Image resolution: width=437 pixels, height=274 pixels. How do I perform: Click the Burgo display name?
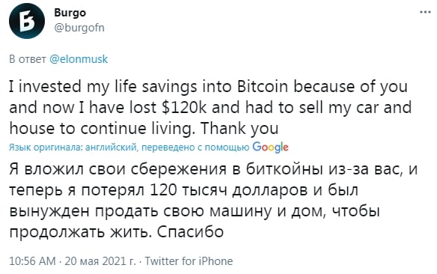70,13
